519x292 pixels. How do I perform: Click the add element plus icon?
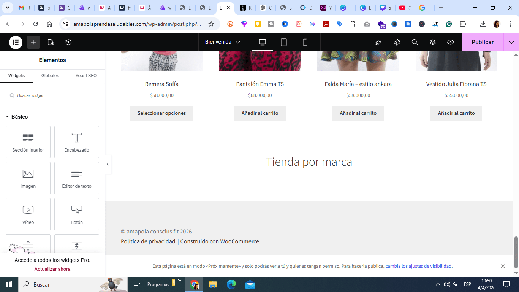tap(33, 42)
